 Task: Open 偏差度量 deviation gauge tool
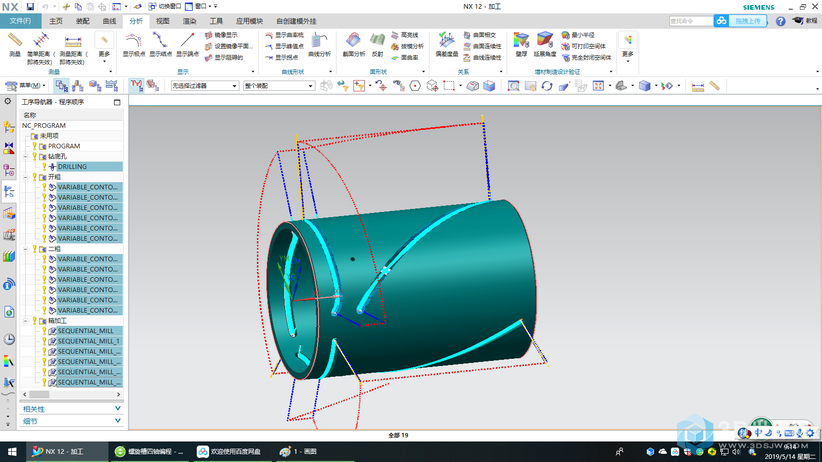coord(446,44)
